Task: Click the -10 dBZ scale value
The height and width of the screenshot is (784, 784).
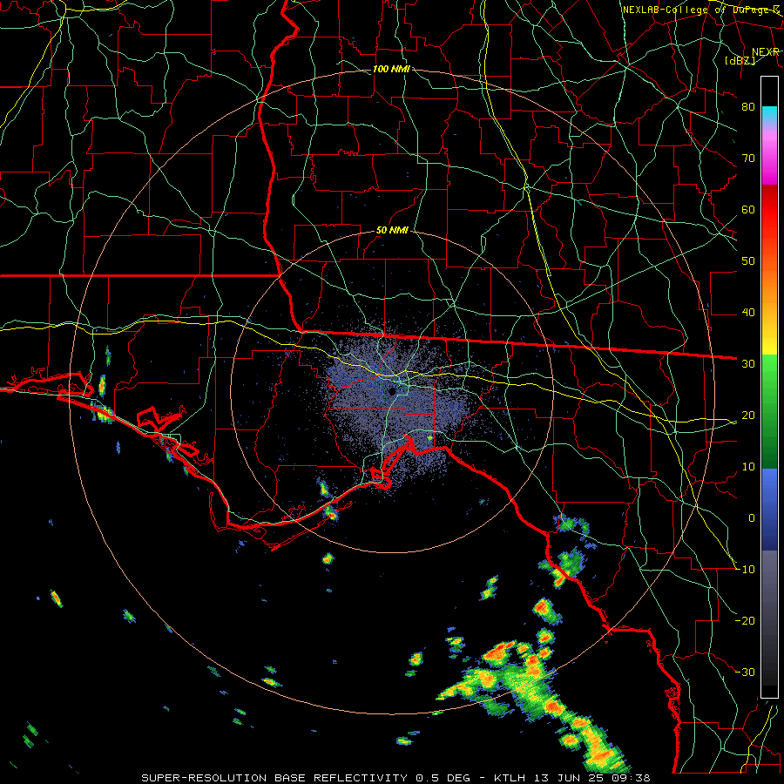Action: point(745,569)
